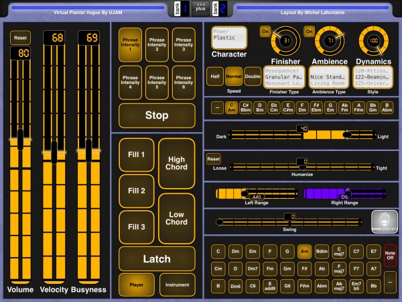Screen dimensions: 402x302
Task: Trigger Fill 2
Action: tap(137, 191)
